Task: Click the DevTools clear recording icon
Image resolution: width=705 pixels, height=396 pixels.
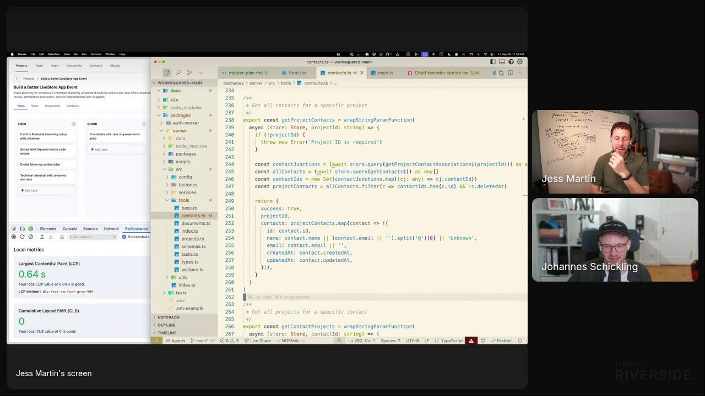Action: pos(31,237)
